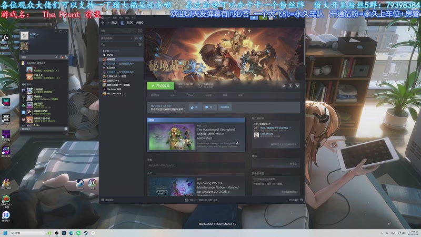This screenshot has width=421, height=237.
Task: Open advanced filter options icon in library
Action: [x=140, y=44]
